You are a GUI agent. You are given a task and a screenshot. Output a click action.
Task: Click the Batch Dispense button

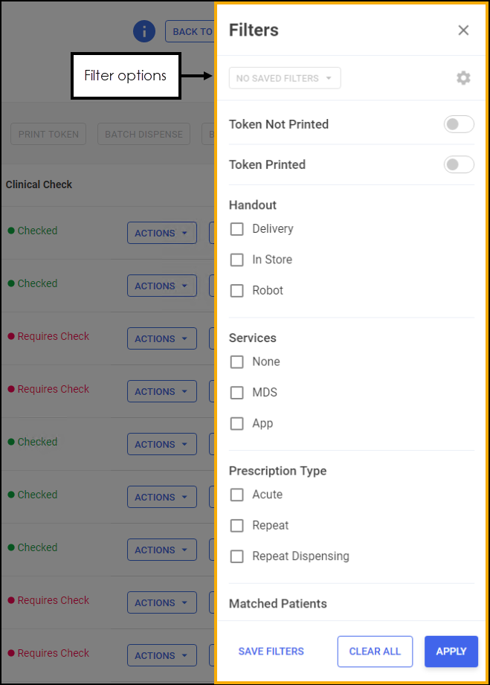(144, 135)
